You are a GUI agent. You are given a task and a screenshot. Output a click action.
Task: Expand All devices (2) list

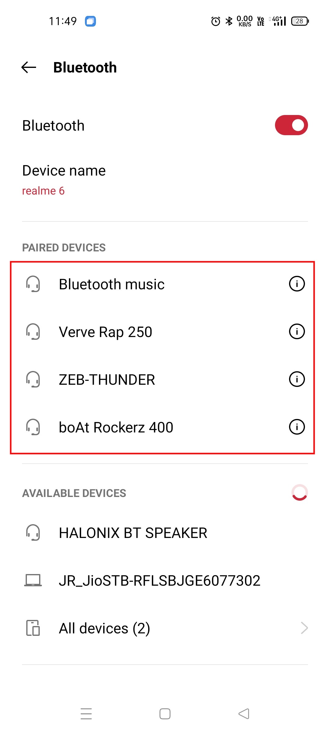pyautogui.click(x=104, y=628)
